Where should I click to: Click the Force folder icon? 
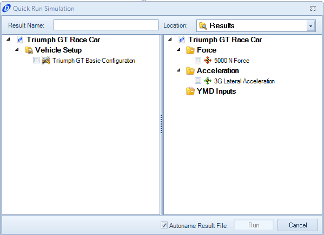pos(190,50)
